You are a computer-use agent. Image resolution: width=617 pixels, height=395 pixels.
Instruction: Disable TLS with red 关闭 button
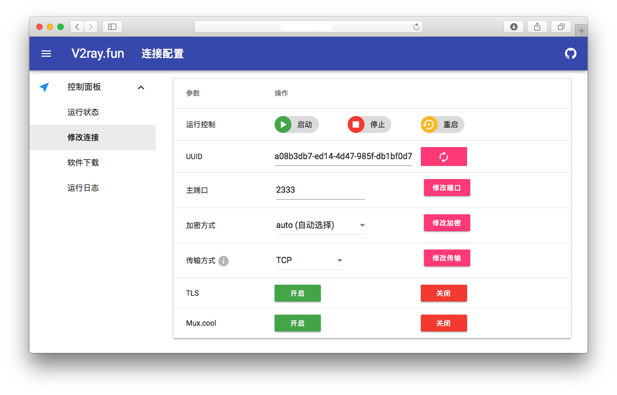[443, 293]
